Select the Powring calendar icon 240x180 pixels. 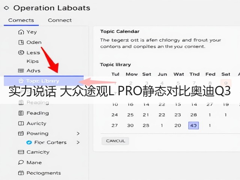pos(21,133)
